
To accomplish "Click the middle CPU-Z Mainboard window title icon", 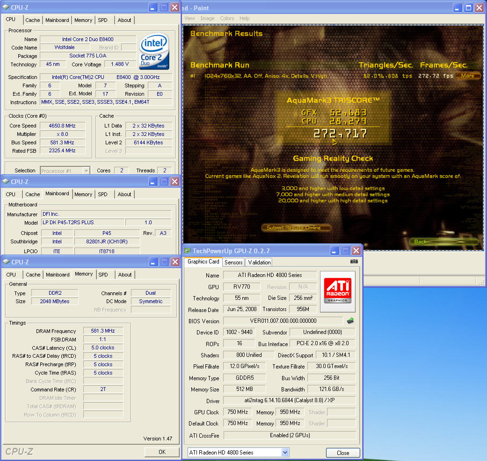I will [x=6, y=181].
